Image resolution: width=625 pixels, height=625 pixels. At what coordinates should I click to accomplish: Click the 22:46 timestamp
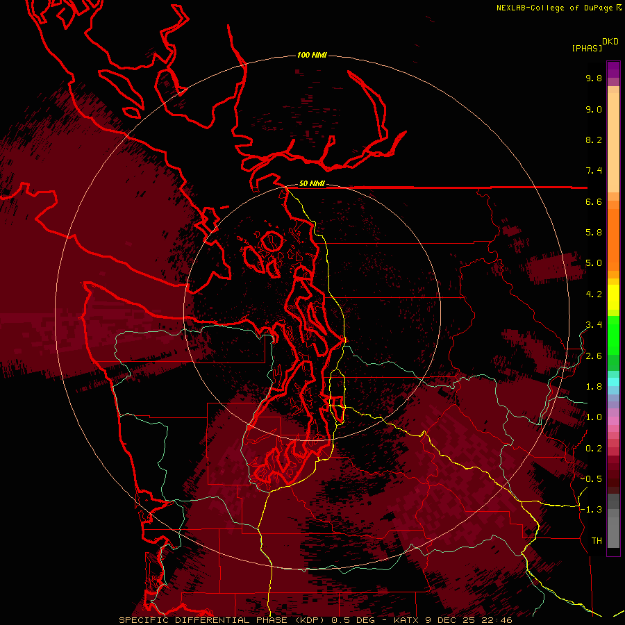[x=497, y=620]
